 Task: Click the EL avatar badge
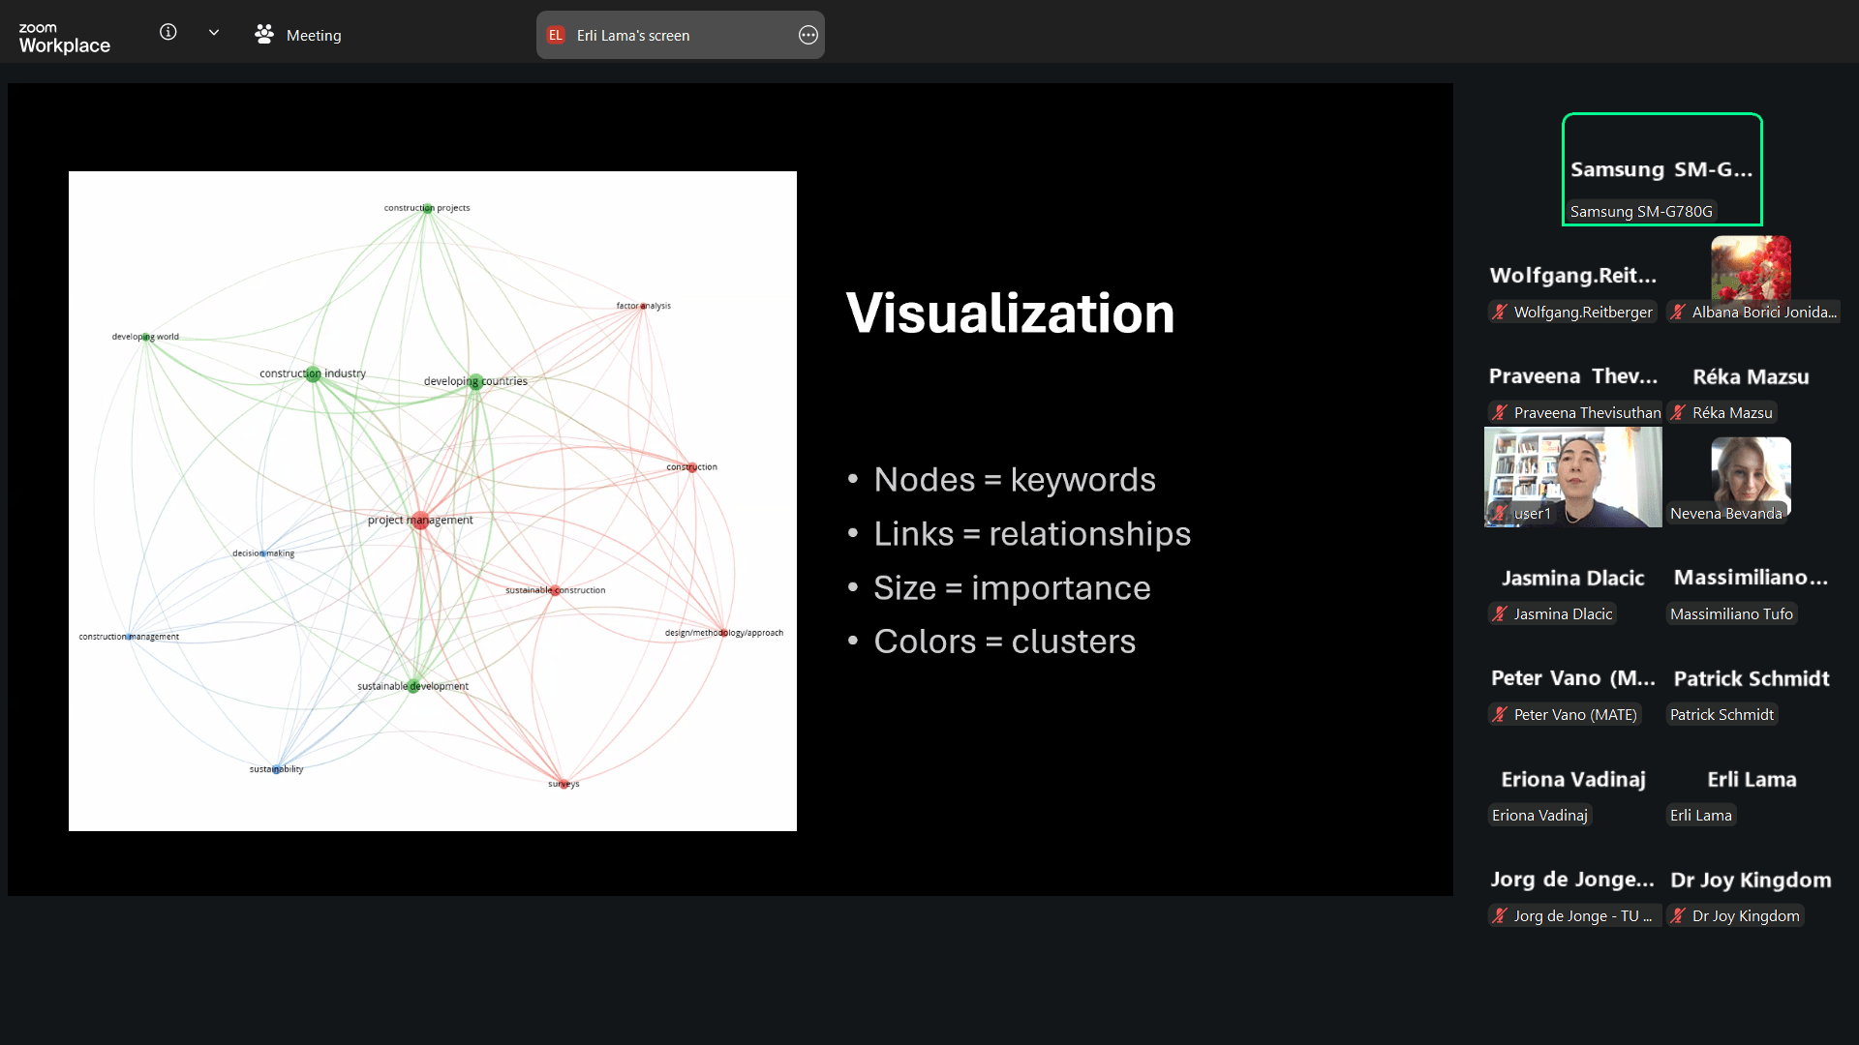point(556,36)
